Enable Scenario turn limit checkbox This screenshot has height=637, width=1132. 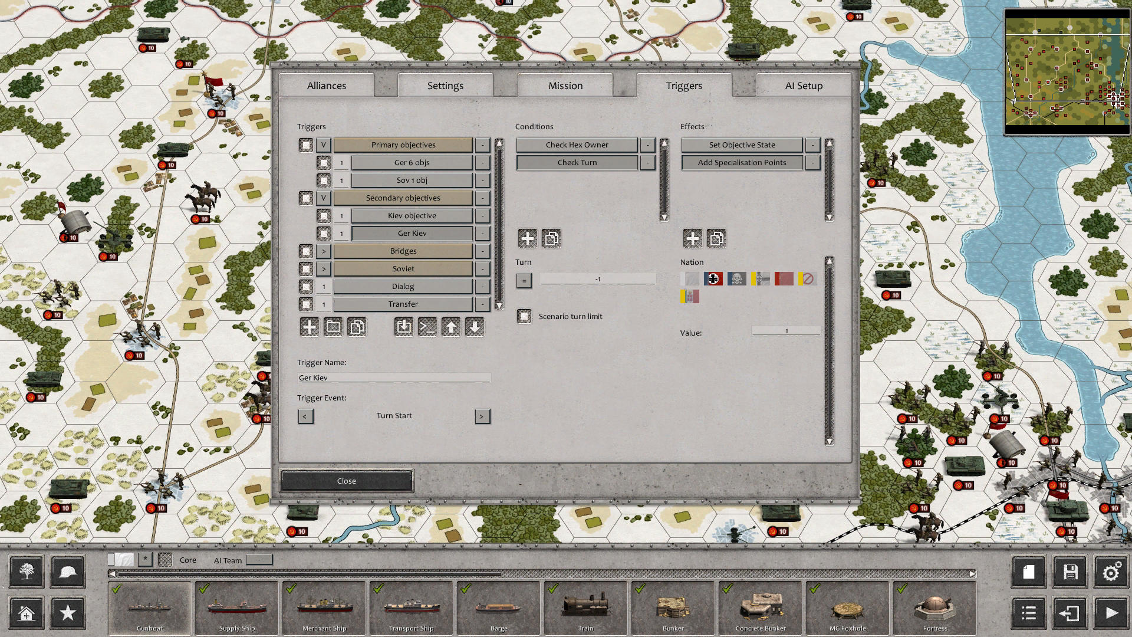coord(524,316)
